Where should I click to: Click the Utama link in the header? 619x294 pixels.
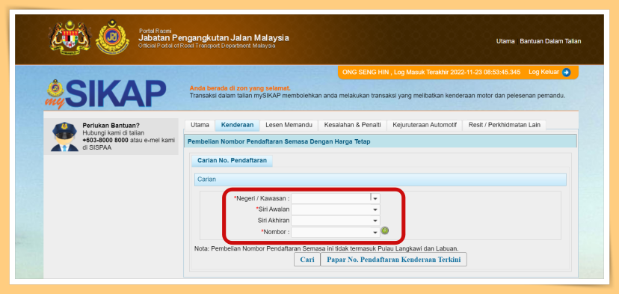[x=505, y=41]
